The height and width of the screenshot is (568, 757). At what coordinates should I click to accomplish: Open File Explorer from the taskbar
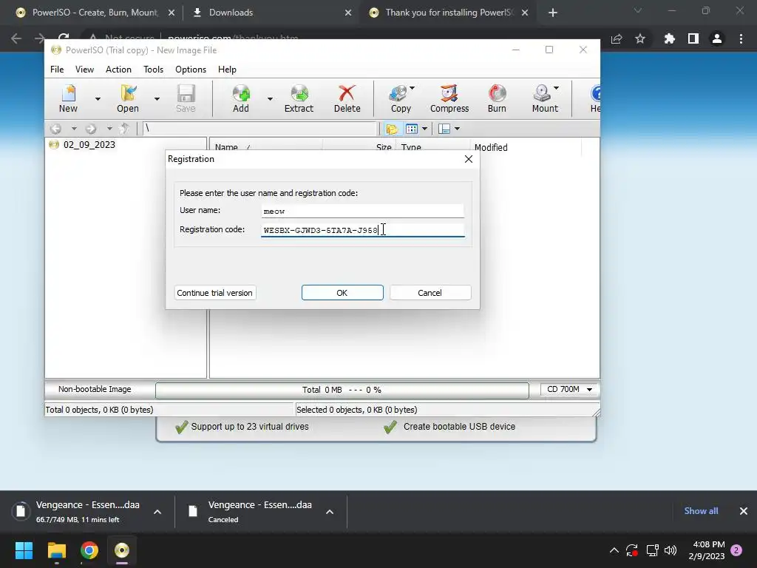coord(56,550)
